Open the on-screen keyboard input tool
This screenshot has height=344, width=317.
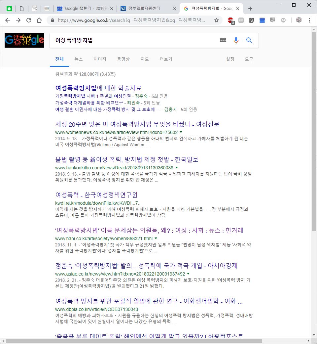point(223,40)
